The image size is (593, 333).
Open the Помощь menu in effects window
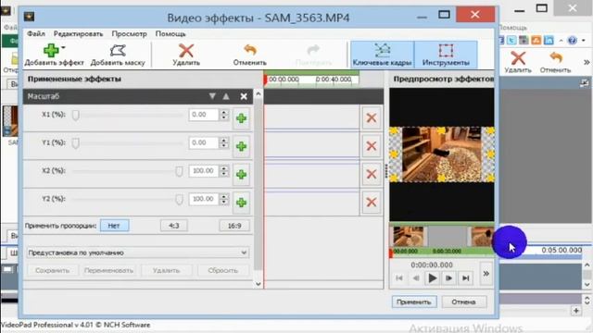click(170, 33)
